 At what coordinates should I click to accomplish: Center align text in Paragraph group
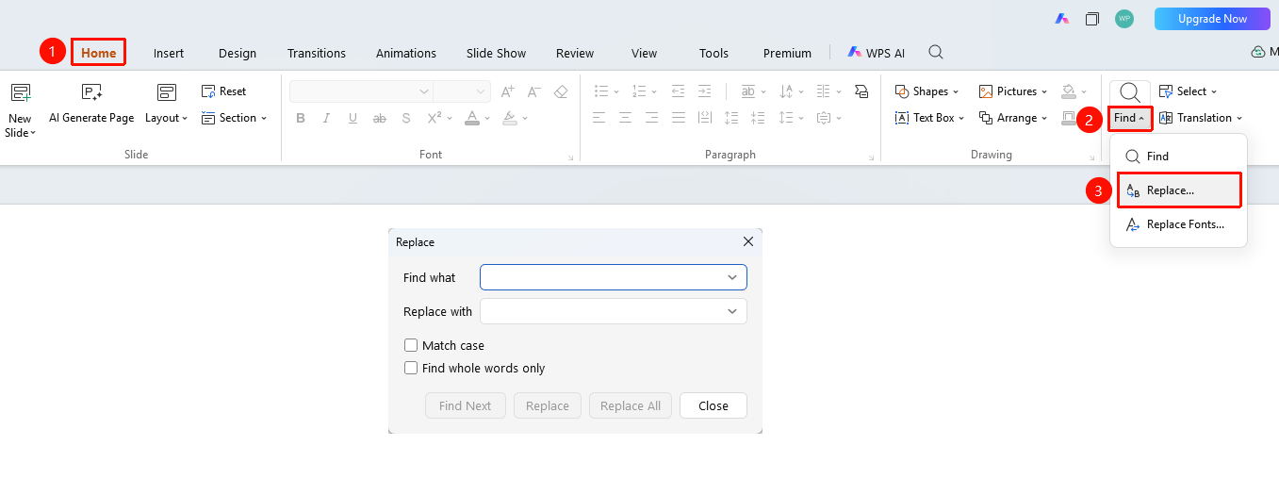point(625,118)
